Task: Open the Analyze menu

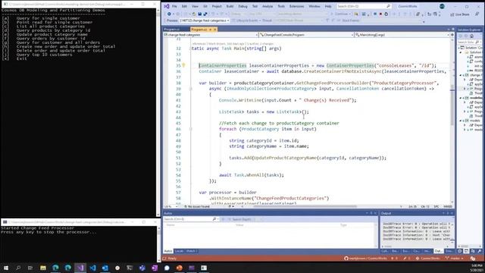Action: click(x=268, y=6)
